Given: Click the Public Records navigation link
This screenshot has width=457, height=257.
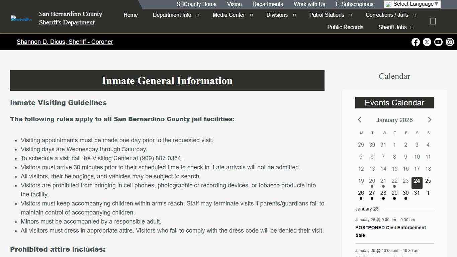Looking at the screenshot, I should click(345, 27).
